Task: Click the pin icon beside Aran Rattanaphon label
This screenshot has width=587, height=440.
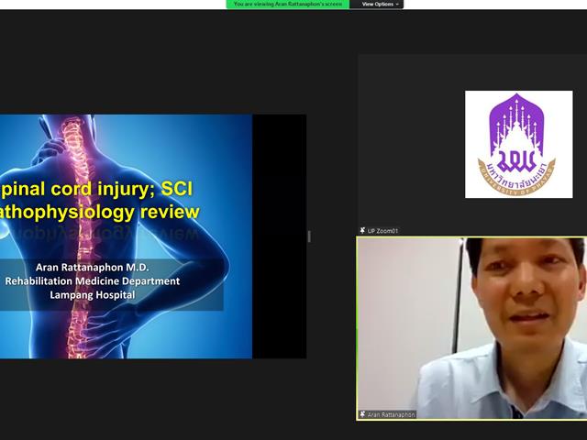Action: pyautogui.click(x=362, y=414)
